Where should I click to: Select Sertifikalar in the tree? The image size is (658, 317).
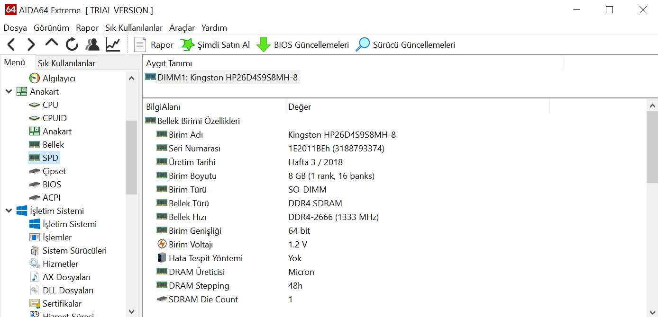tap(55, 303)
